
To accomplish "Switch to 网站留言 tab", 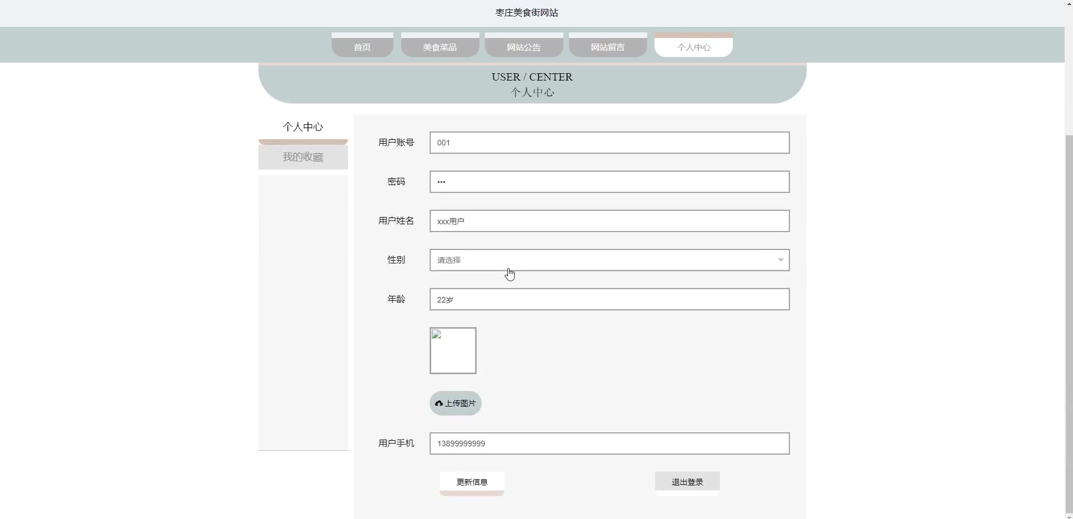I will pos(608,45).
